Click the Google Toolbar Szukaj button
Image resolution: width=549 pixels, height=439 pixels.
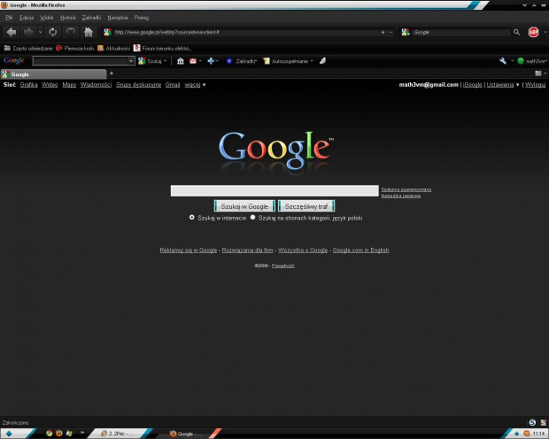tap(150, 61)
